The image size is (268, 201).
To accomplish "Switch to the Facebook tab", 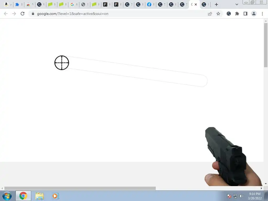I will pyautogui.click(x=149, y=4).
